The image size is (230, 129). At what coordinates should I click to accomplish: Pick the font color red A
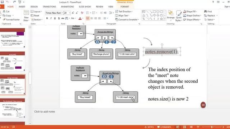(80, 18)
